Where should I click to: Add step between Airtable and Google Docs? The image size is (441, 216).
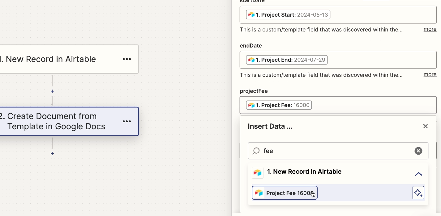coord(52,91)
